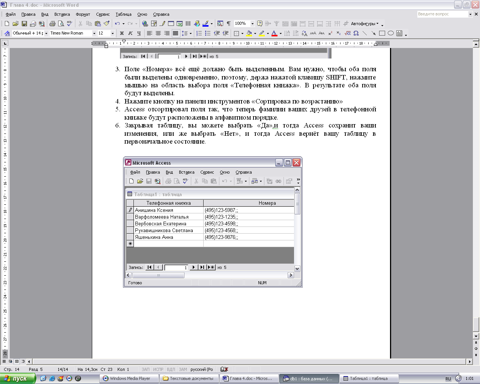The height and width of the screenshot is (384, 480).
Task: Open equation editor square root icon
Action: pos(348,33)
